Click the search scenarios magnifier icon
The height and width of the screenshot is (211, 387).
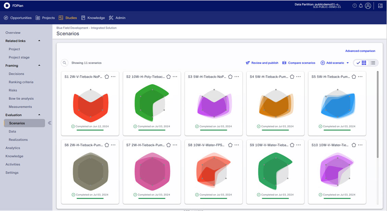[64, 63]
